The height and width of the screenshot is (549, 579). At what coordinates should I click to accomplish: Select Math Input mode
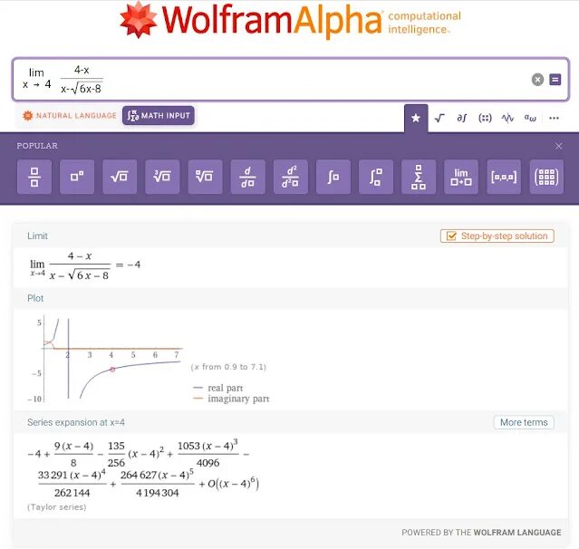coord(159,116)
